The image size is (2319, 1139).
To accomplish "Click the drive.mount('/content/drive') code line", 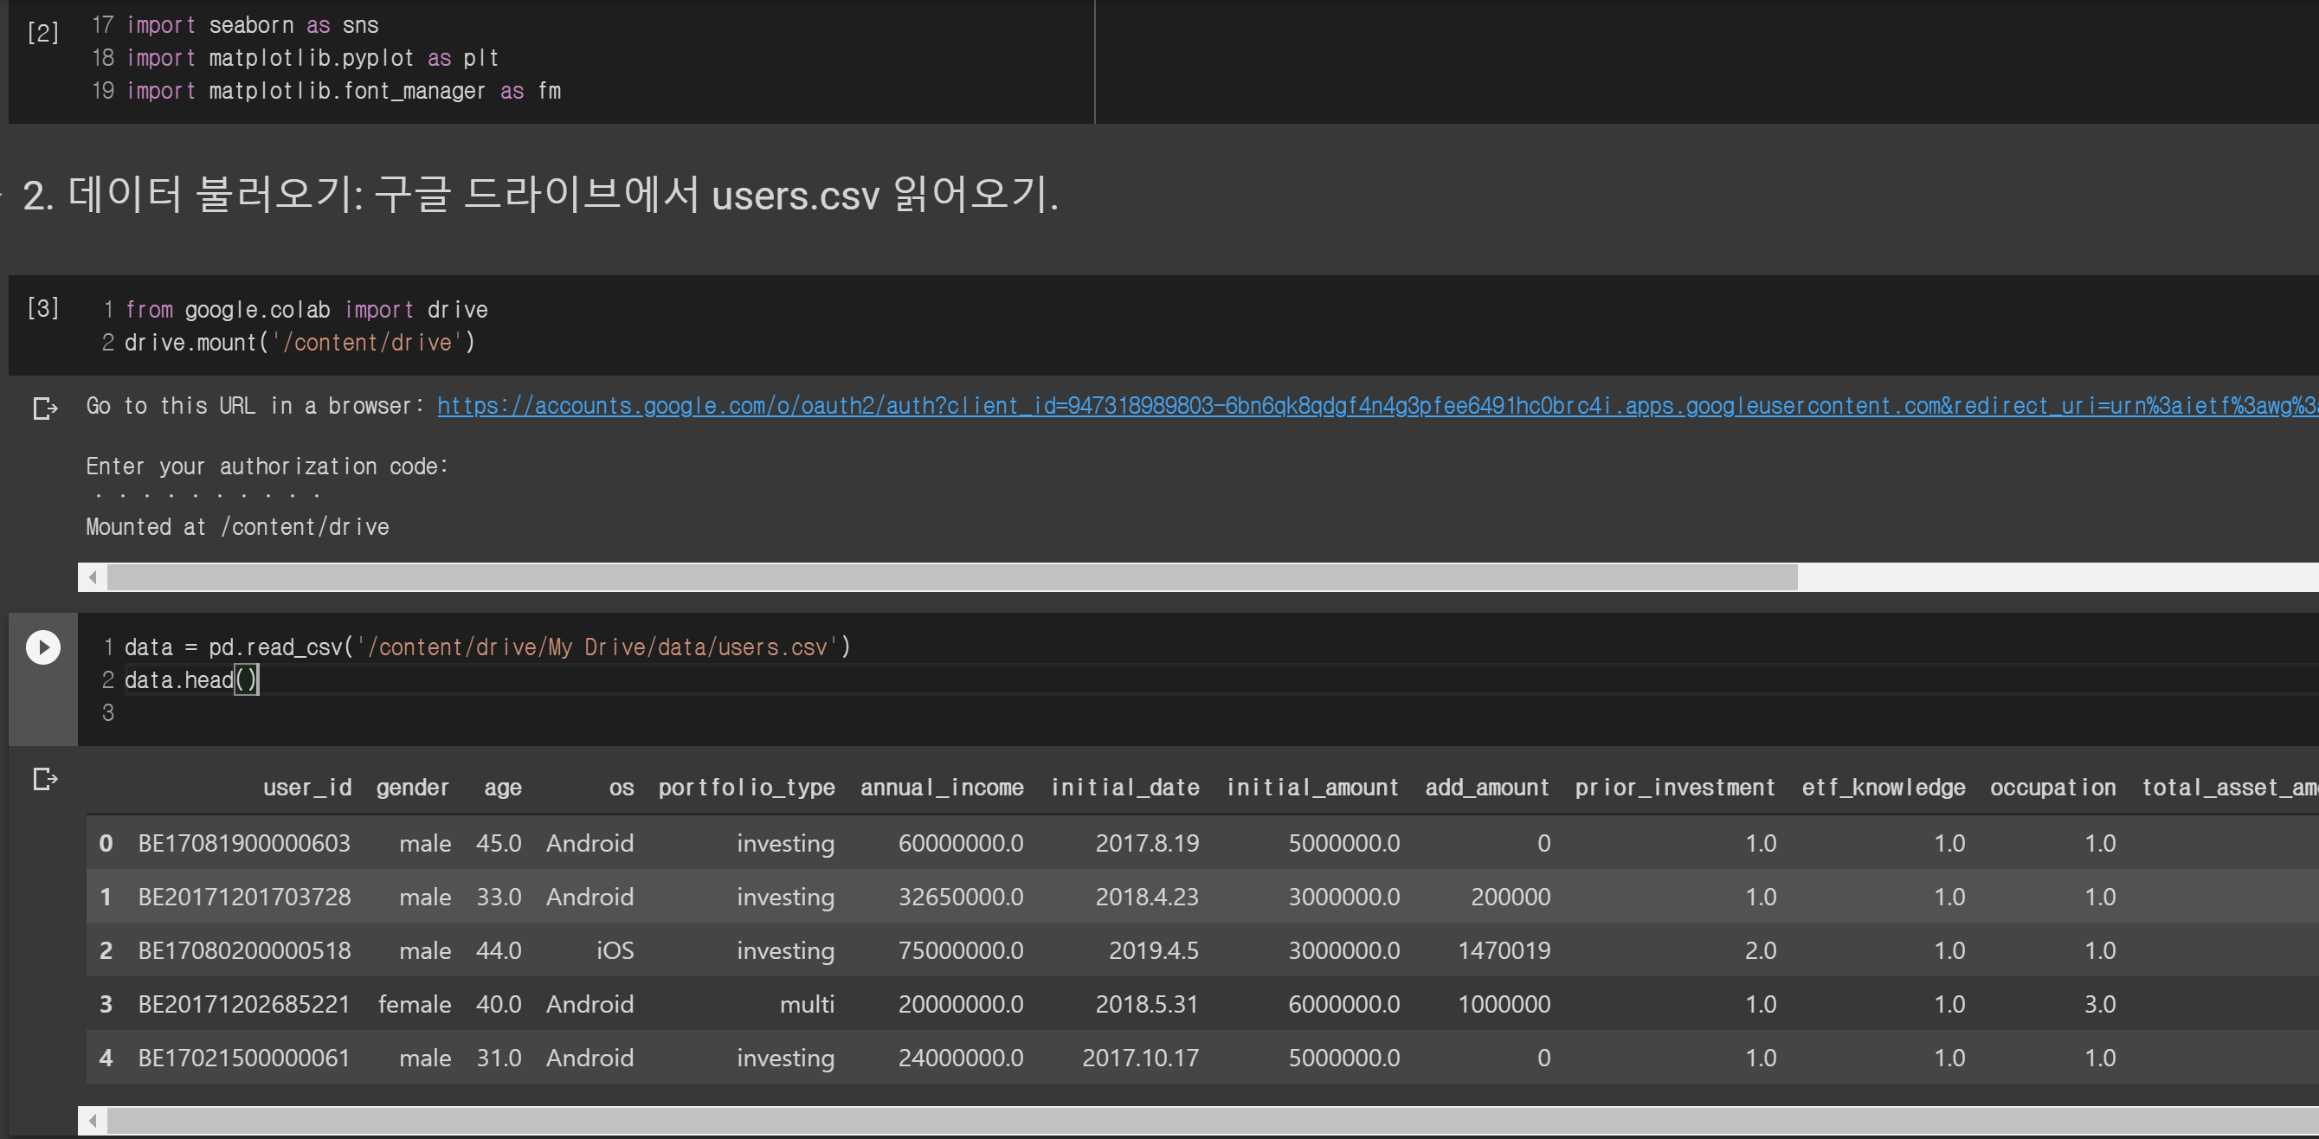I will click(x=299, y=343).
